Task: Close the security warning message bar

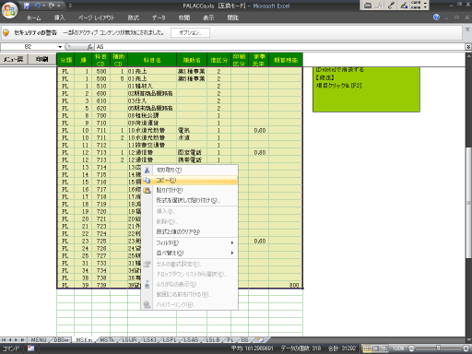Action: pos(467,29)
